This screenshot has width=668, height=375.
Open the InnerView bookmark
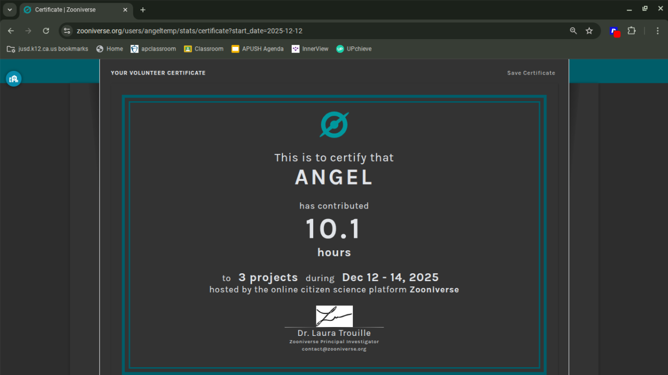click(x=311, y=49)
